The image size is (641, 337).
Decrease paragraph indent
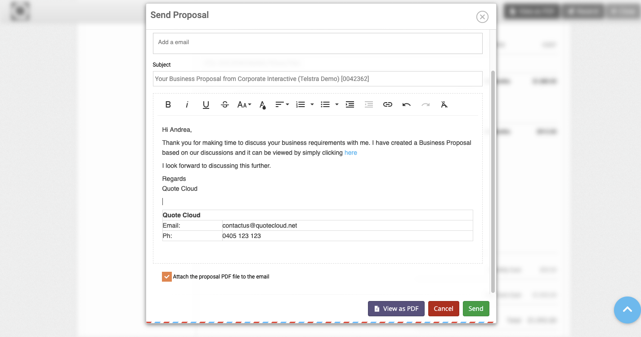click(x=369, y=104)
